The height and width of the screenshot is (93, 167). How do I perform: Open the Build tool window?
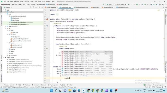(x=63, y=85)
